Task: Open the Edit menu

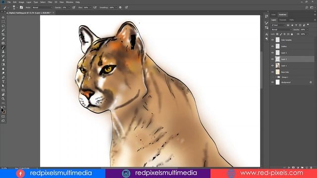Action: (15, 2)
